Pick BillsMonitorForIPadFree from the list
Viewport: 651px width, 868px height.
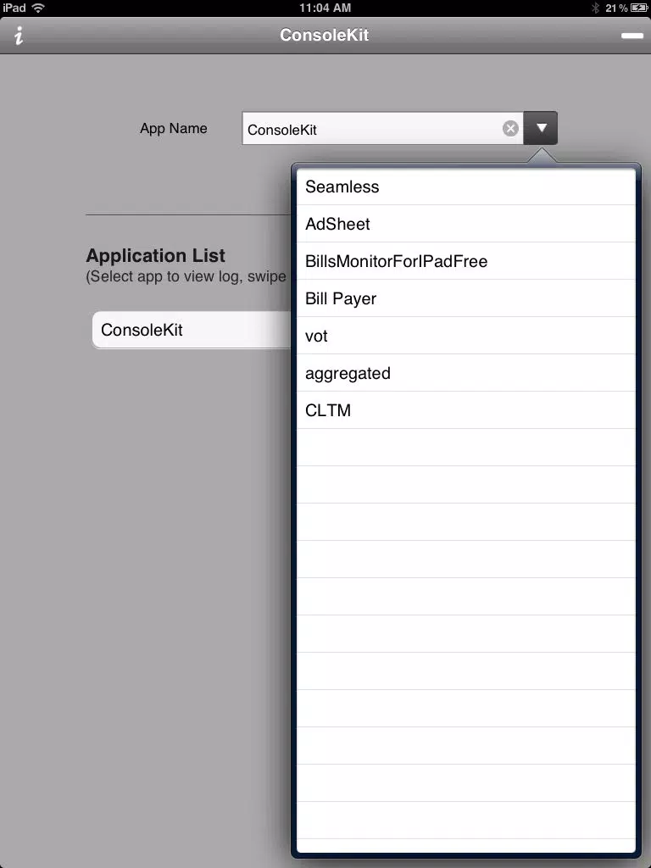(x=465, y=261)
